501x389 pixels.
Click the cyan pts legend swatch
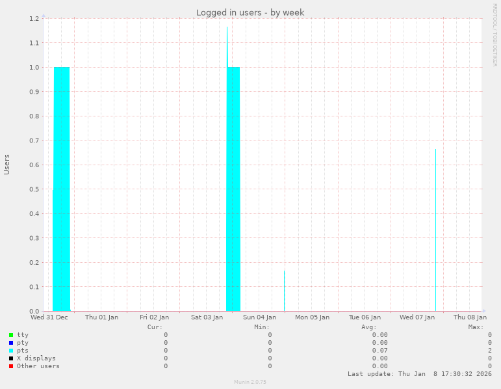pos(11,351)
